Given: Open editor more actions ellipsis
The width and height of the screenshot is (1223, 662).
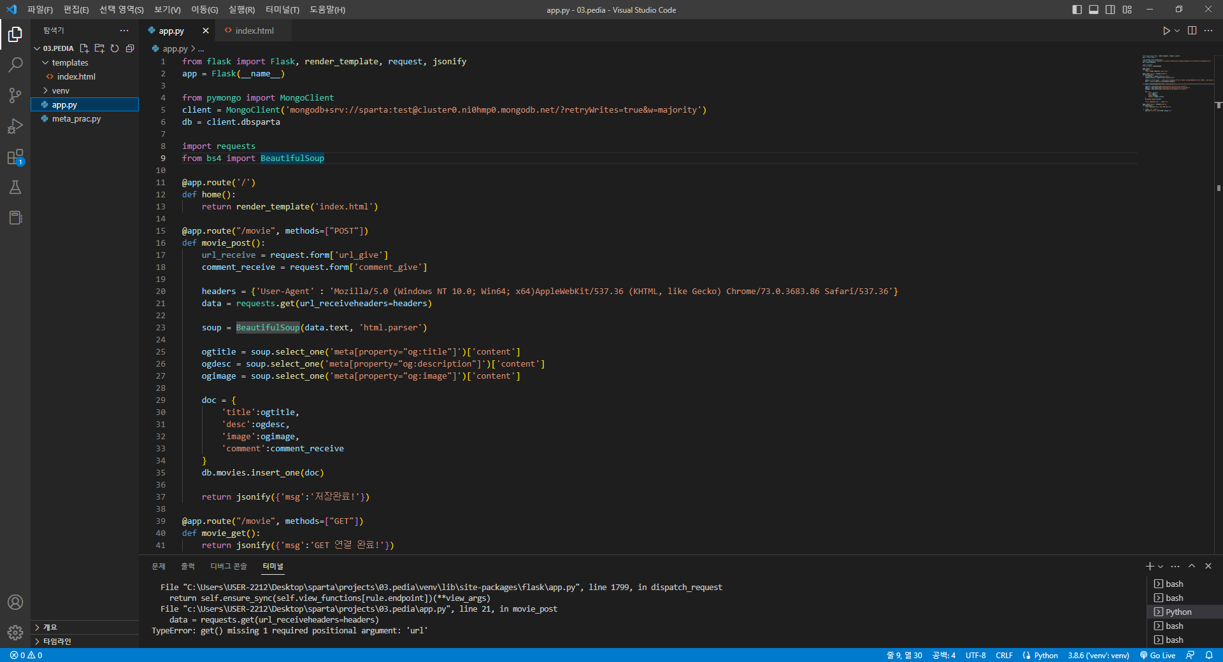Looking at the screenshot, I should coord(1208,31).
